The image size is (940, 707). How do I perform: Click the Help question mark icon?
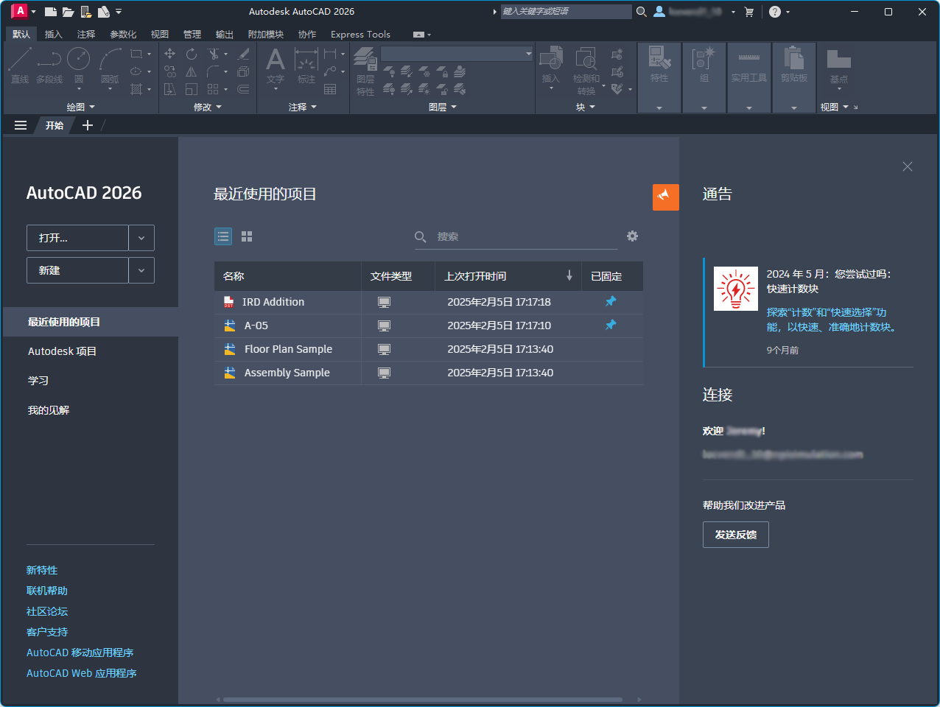[775, 12]
